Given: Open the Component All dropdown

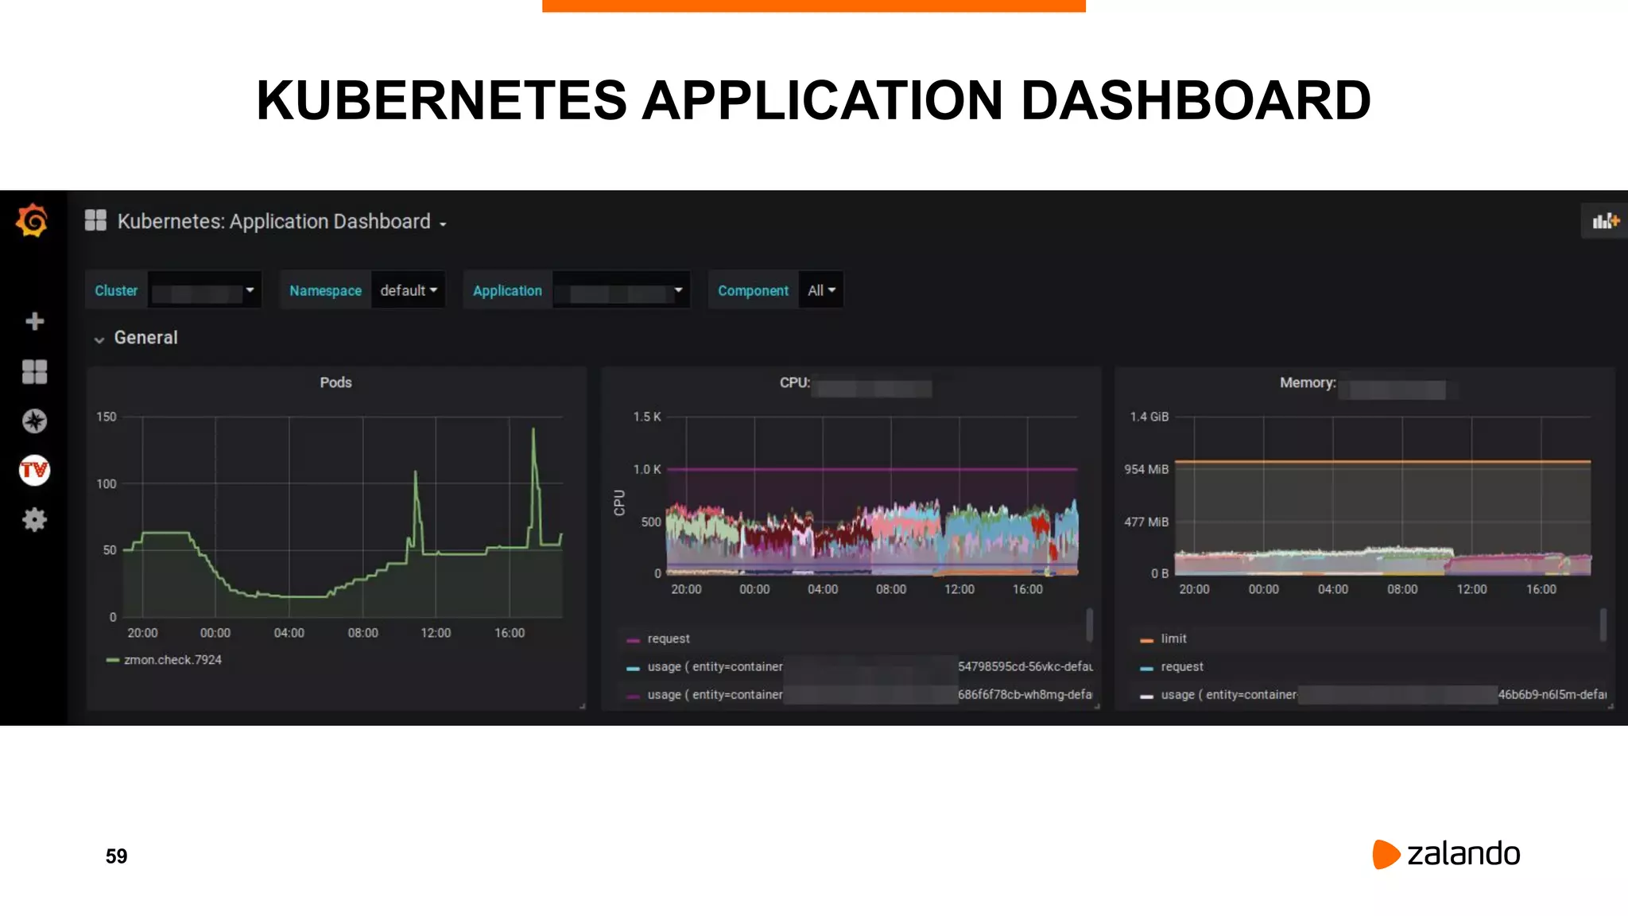Looking at the screenshot, I should [821, 290].
